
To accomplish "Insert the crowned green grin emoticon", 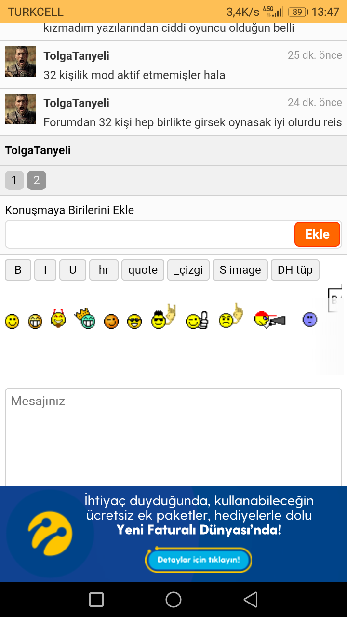I will [x=85, y=318].
